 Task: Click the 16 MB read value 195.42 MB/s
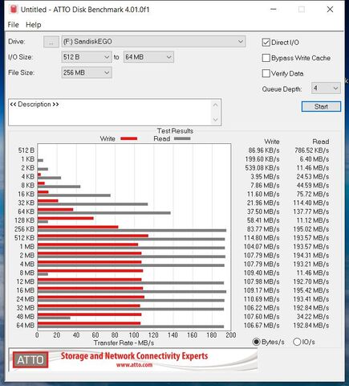pyautogui.click(x=311, y=290)
